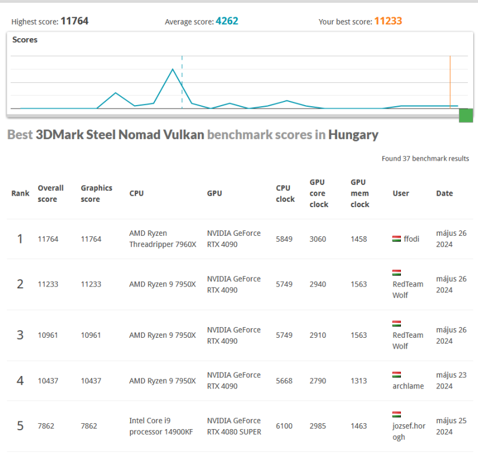Viewport: 478px width, 453px height.
Task: Click CPU clock value 6100
Action: (284, 426)
